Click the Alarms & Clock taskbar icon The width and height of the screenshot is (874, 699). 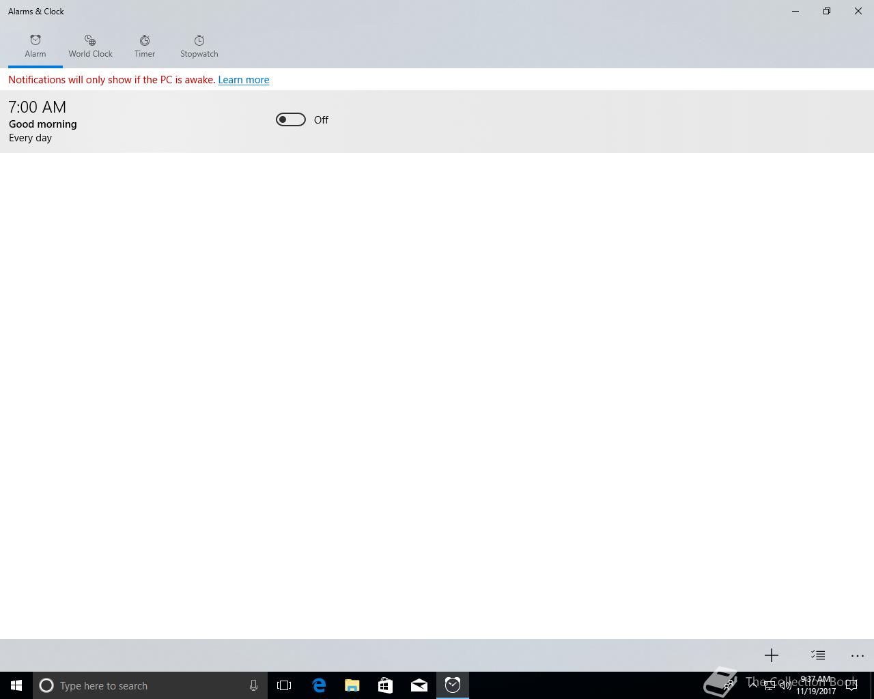point(453,685)
